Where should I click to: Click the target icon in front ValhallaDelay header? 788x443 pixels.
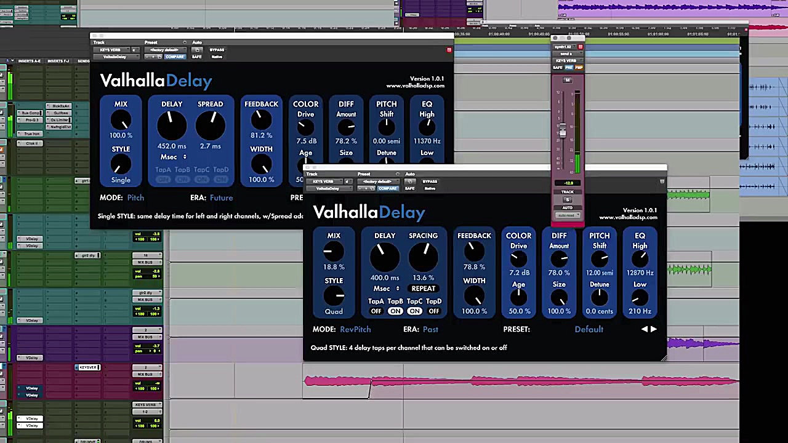click(x=662, y=182)
